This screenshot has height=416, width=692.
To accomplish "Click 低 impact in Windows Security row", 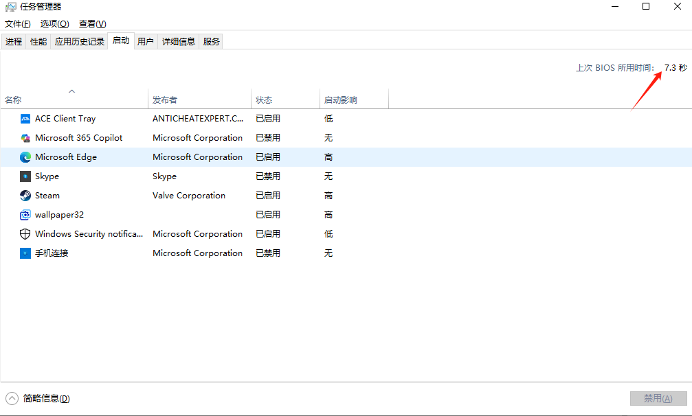I will click(x=328, y=234).
